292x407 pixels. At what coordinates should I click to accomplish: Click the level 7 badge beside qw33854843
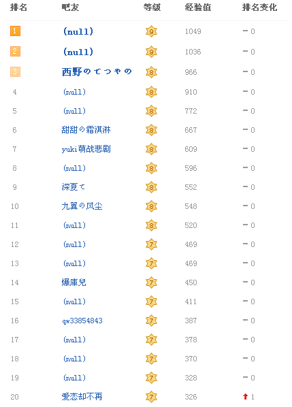coord(151,321)
